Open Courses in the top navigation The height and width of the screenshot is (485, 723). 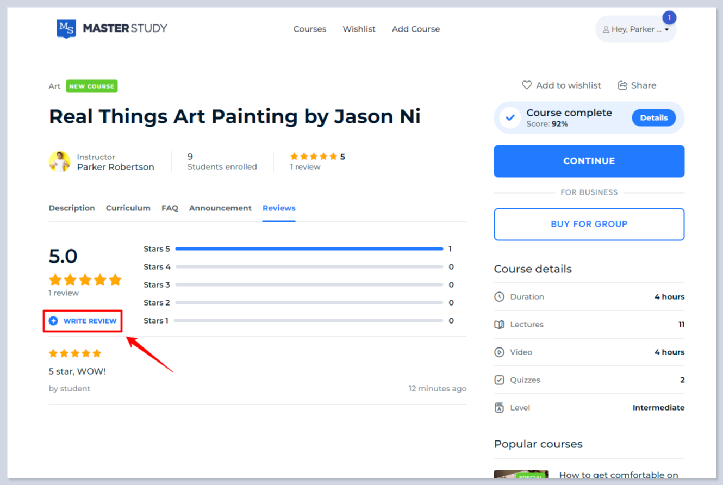(310, 29)
